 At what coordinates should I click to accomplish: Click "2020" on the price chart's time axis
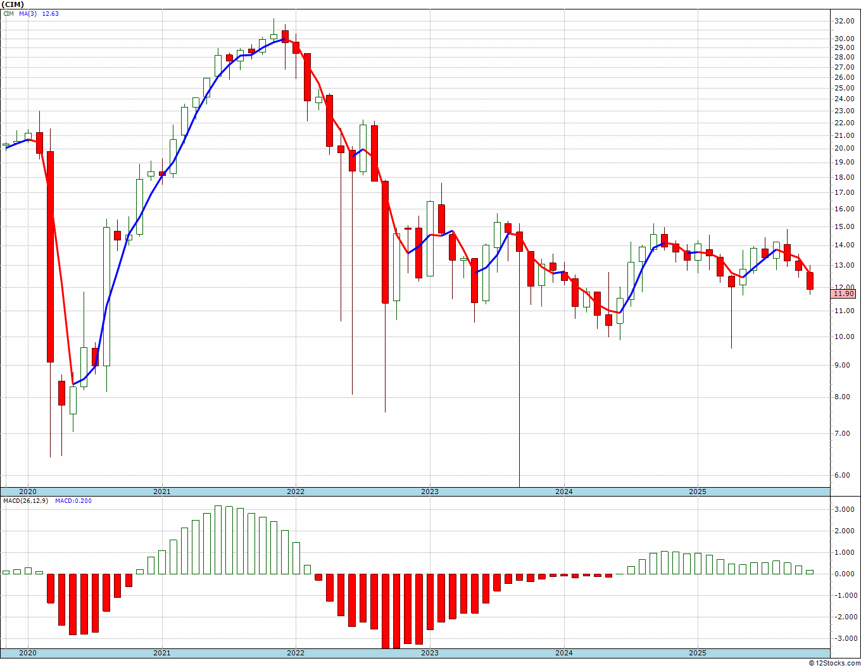click(28, 492)
